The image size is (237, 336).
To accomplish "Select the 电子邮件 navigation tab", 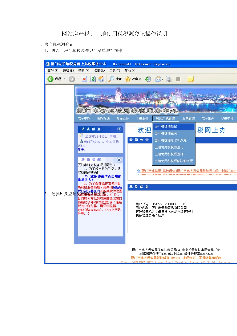I will coord(208,118).
